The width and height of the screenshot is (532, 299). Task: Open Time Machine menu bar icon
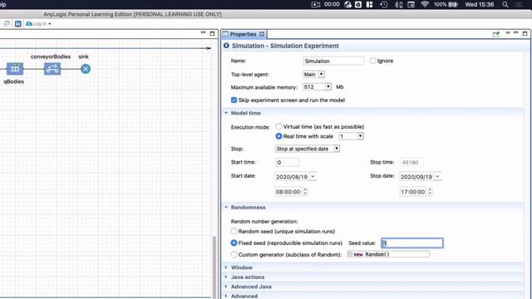[x=384, y=4]
